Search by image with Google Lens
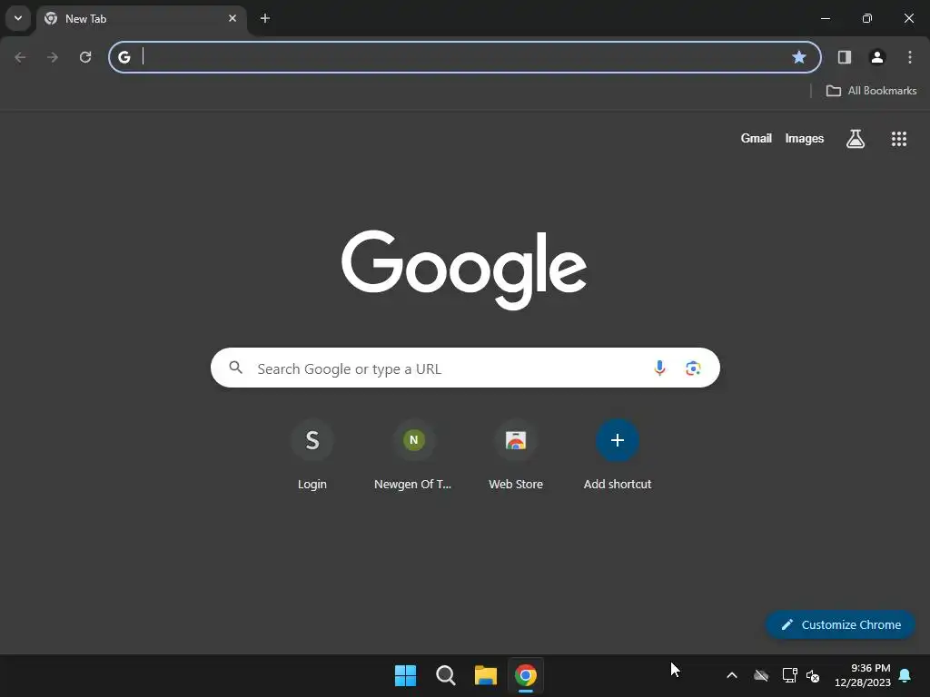Screen dimensions: 930x697 [693, 368]
